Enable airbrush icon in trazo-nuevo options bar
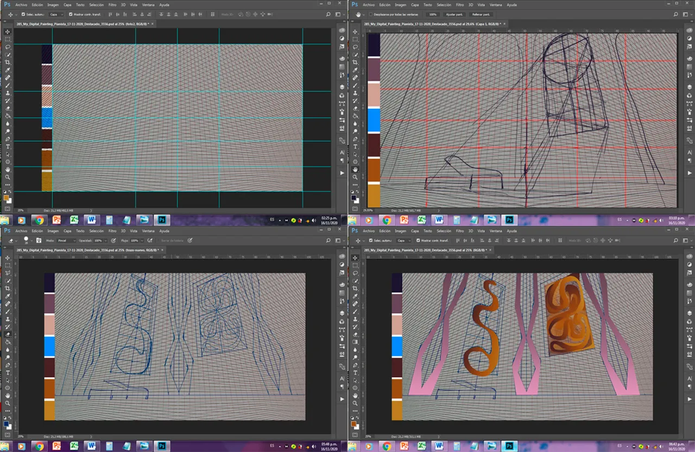The width and height of the screenshot is (695, 452). pos(149,240)
